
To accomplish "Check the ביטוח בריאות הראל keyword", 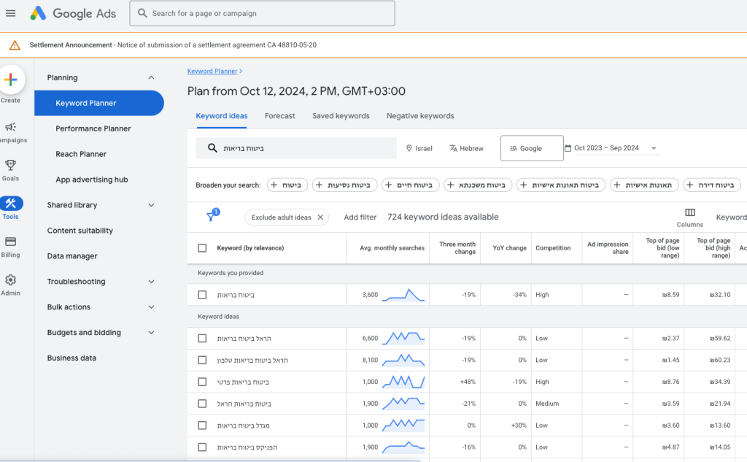I will tap(203, 404).
